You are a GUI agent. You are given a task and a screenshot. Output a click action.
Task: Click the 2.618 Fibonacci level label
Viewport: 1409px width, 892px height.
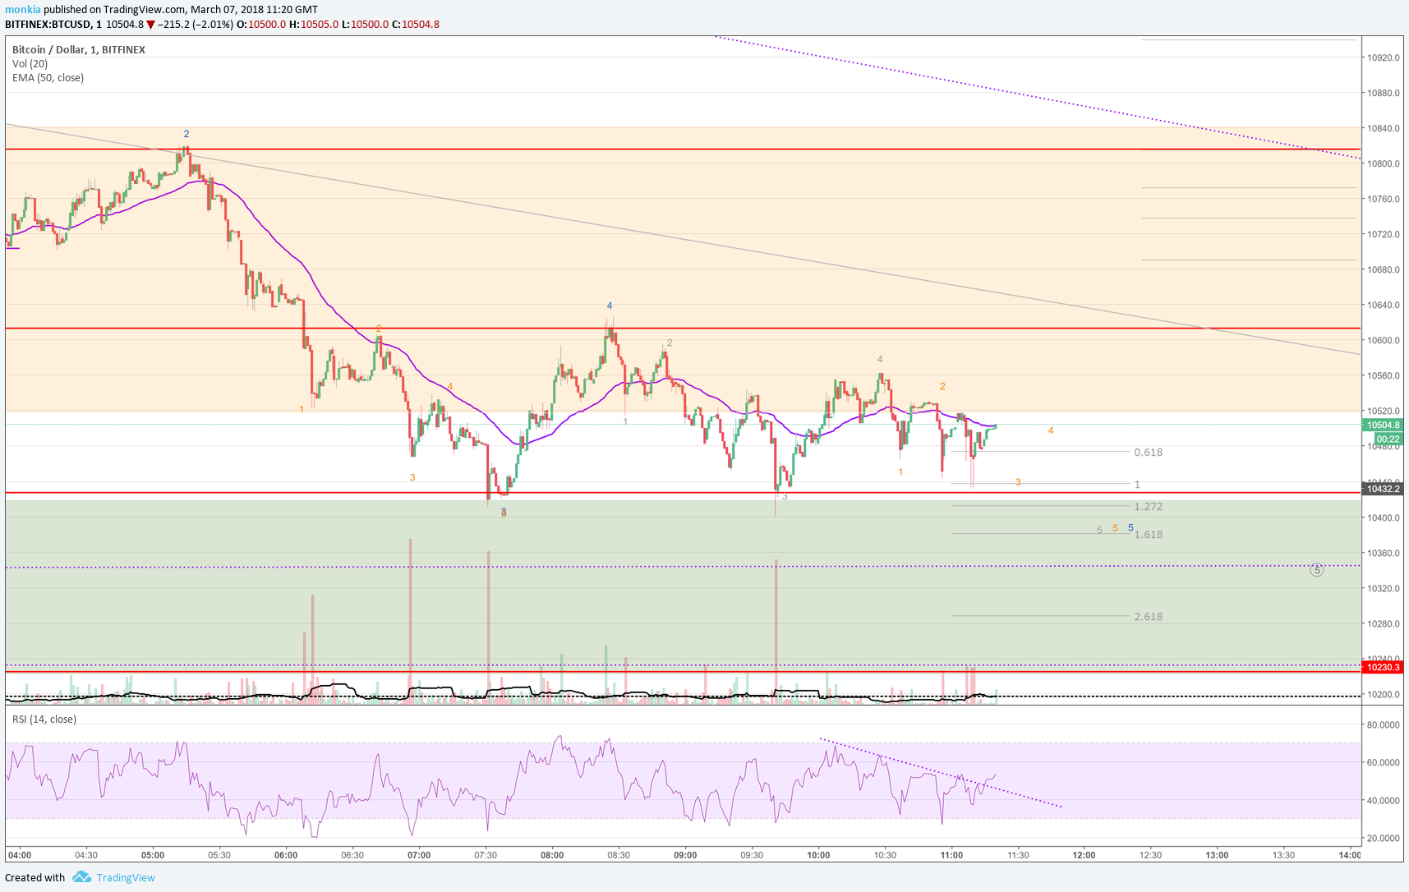[x=1148, y=617]
